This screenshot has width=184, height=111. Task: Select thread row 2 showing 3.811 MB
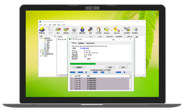tap(100, 81)
